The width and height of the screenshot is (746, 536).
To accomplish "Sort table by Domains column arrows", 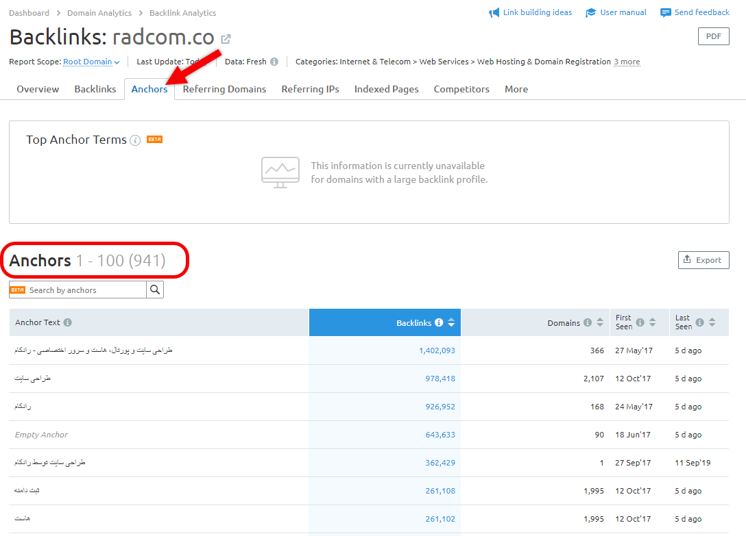I will point(600,322).
